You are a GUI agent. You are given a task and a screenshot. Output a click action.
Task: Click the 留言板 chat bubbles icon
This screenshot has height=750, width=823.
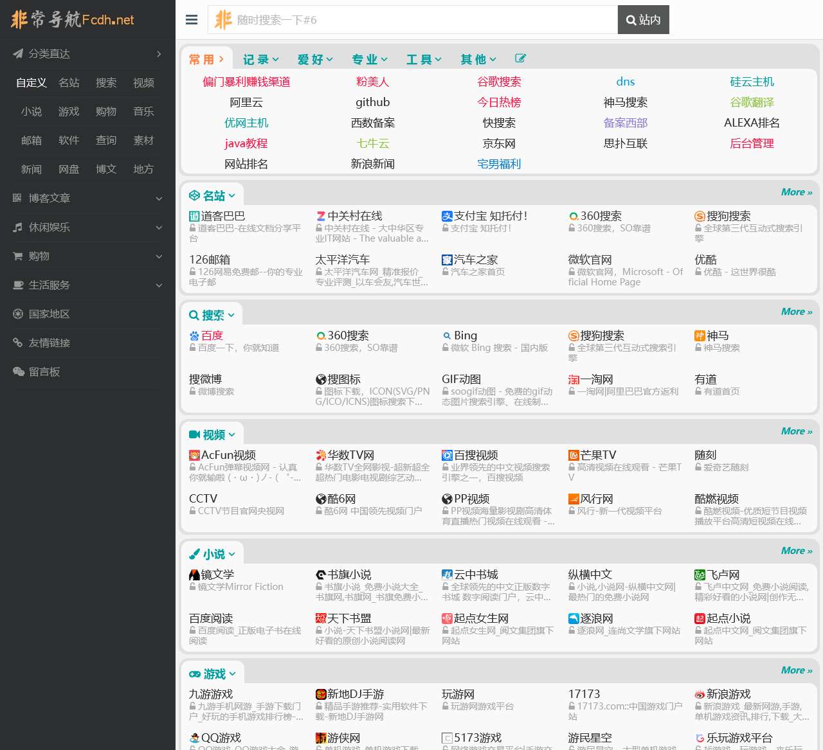(19, 371)
